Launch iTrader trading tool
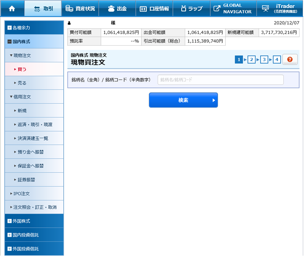304x256 pixels. [280, 8]
